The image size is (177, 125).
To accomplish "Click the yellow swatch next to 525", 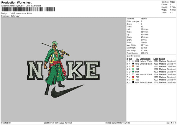I will 133,80.
